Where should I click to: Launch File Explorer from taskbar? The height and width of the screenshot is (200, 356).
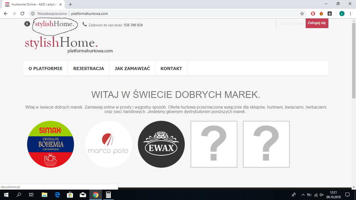[x=44, y=195]
